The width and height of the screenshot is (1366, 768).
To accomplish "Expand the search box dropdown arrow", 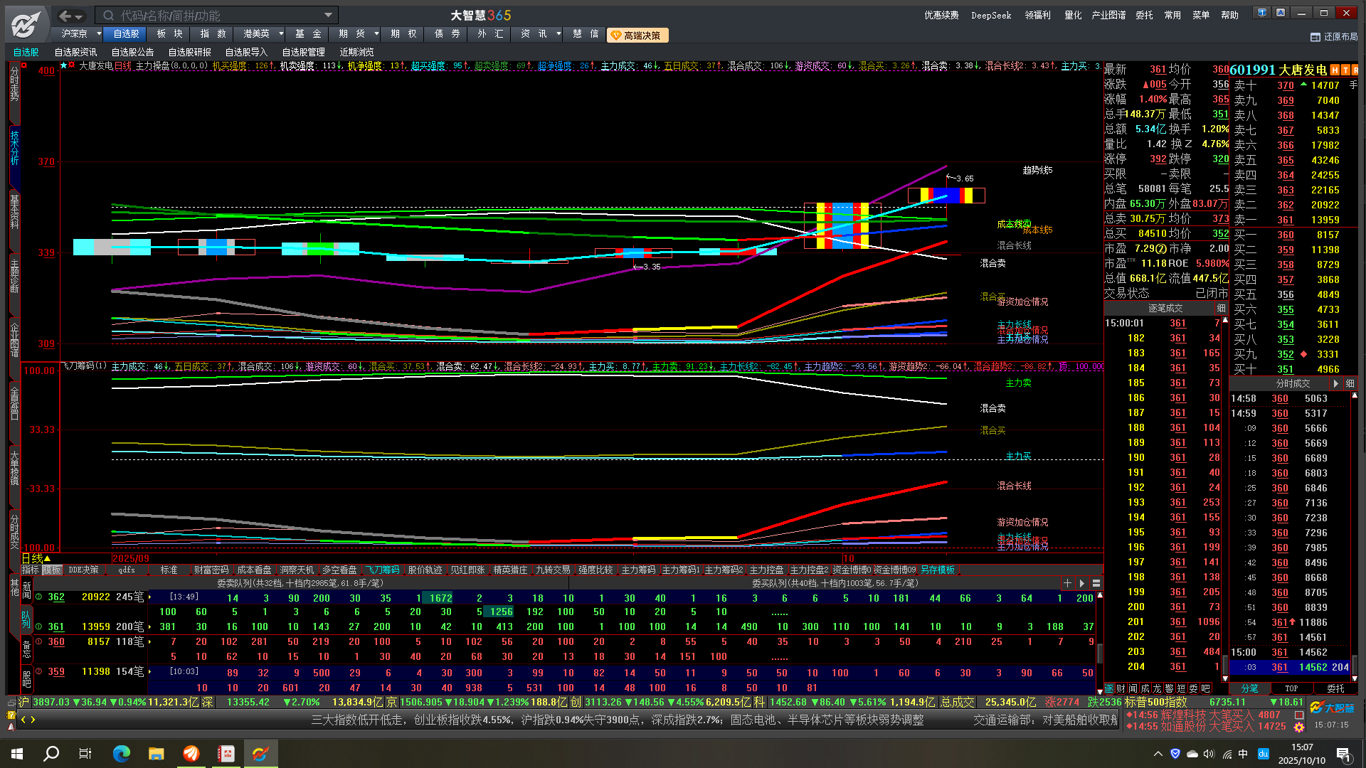I will tap(328, 15).
